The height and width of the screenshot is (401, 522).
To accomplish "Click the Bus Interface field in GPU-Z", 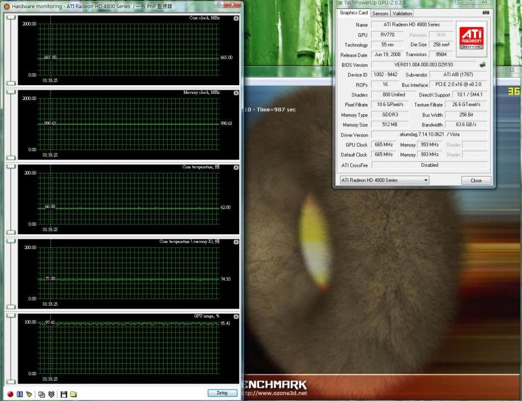I will pyautogui.click(x=458, y=85).
